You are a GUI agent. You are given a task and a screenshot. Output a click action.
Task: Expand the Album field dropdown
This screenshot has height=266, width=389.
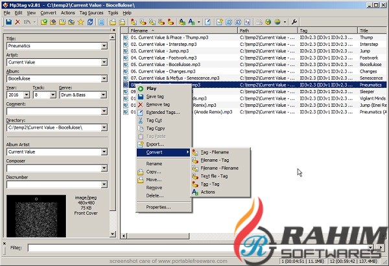pyautogui.click(x=104, y=78)
